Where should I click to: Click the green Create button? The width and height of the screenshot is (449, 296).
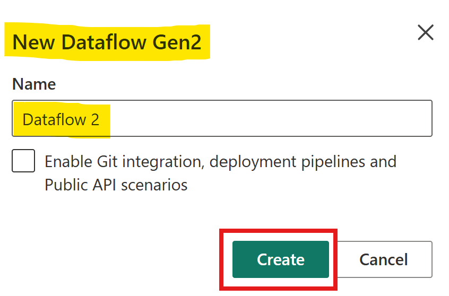click(281, 259)
